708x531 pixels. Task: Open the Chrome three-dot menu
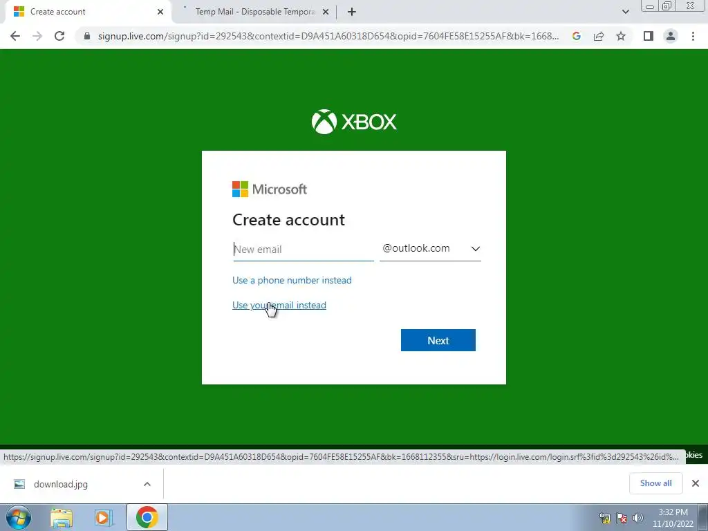tap(693, 36)
